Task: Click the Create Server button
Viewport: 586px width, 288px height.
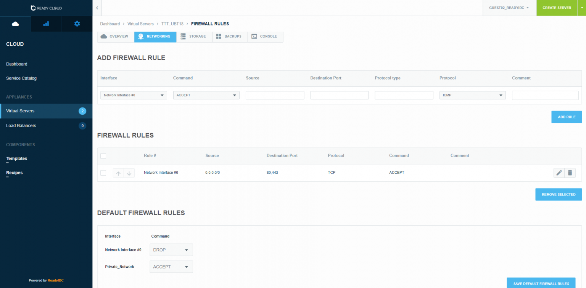Action: [557, 8]
